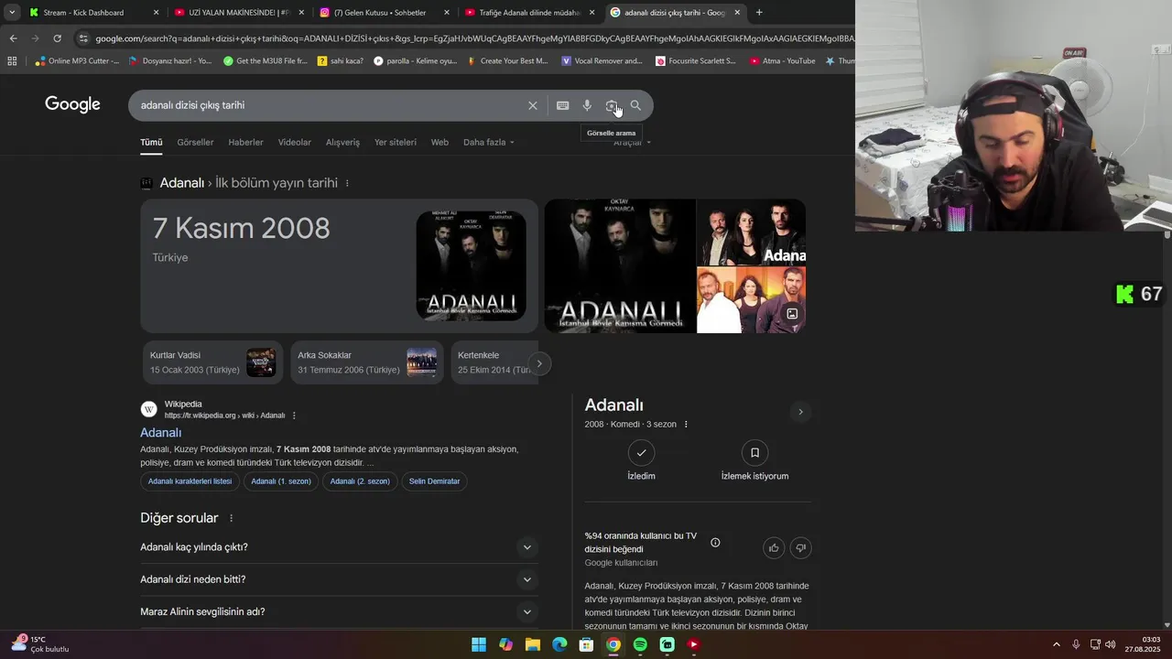Open info icon about user ratings
This screenshot has width=1172, height=659.
click(x=715, y=543)
